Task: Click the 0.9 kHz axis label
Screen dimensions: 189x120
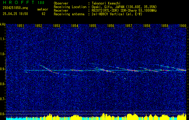Action: pos(3,69)
